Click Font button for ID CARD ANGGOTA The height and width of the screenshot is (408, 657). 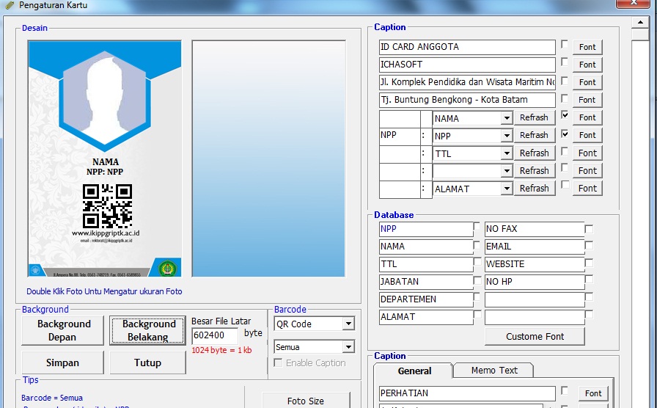tap(587, 47)
